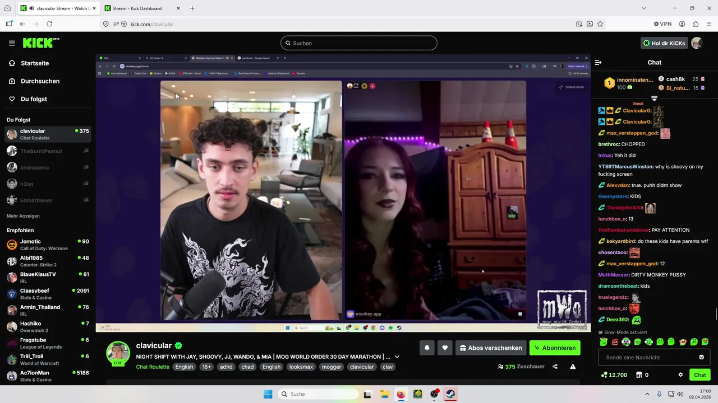Open the Jomotic recommended channel

48,245
